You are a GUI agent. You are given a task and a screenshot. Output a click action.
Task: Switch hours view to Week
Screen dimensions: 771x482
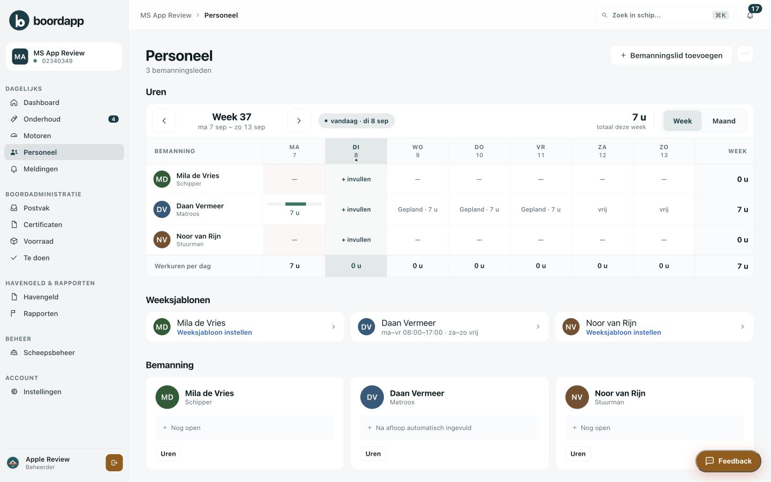pos(682,121)
